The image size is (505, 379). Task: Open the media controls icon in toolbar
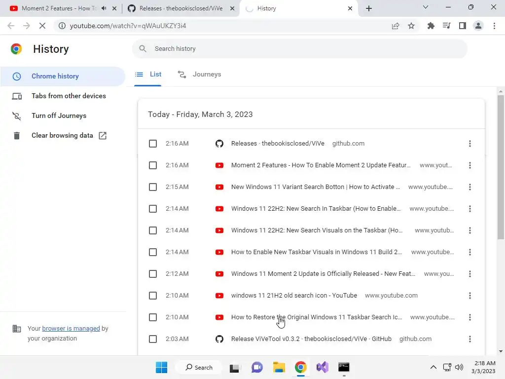coord(447,26)
